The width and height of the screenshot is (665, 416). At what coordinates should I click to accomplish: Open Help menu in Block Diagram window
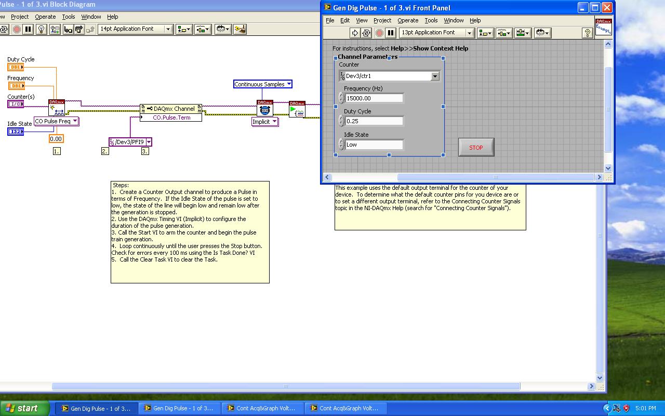tap(112, 17)
